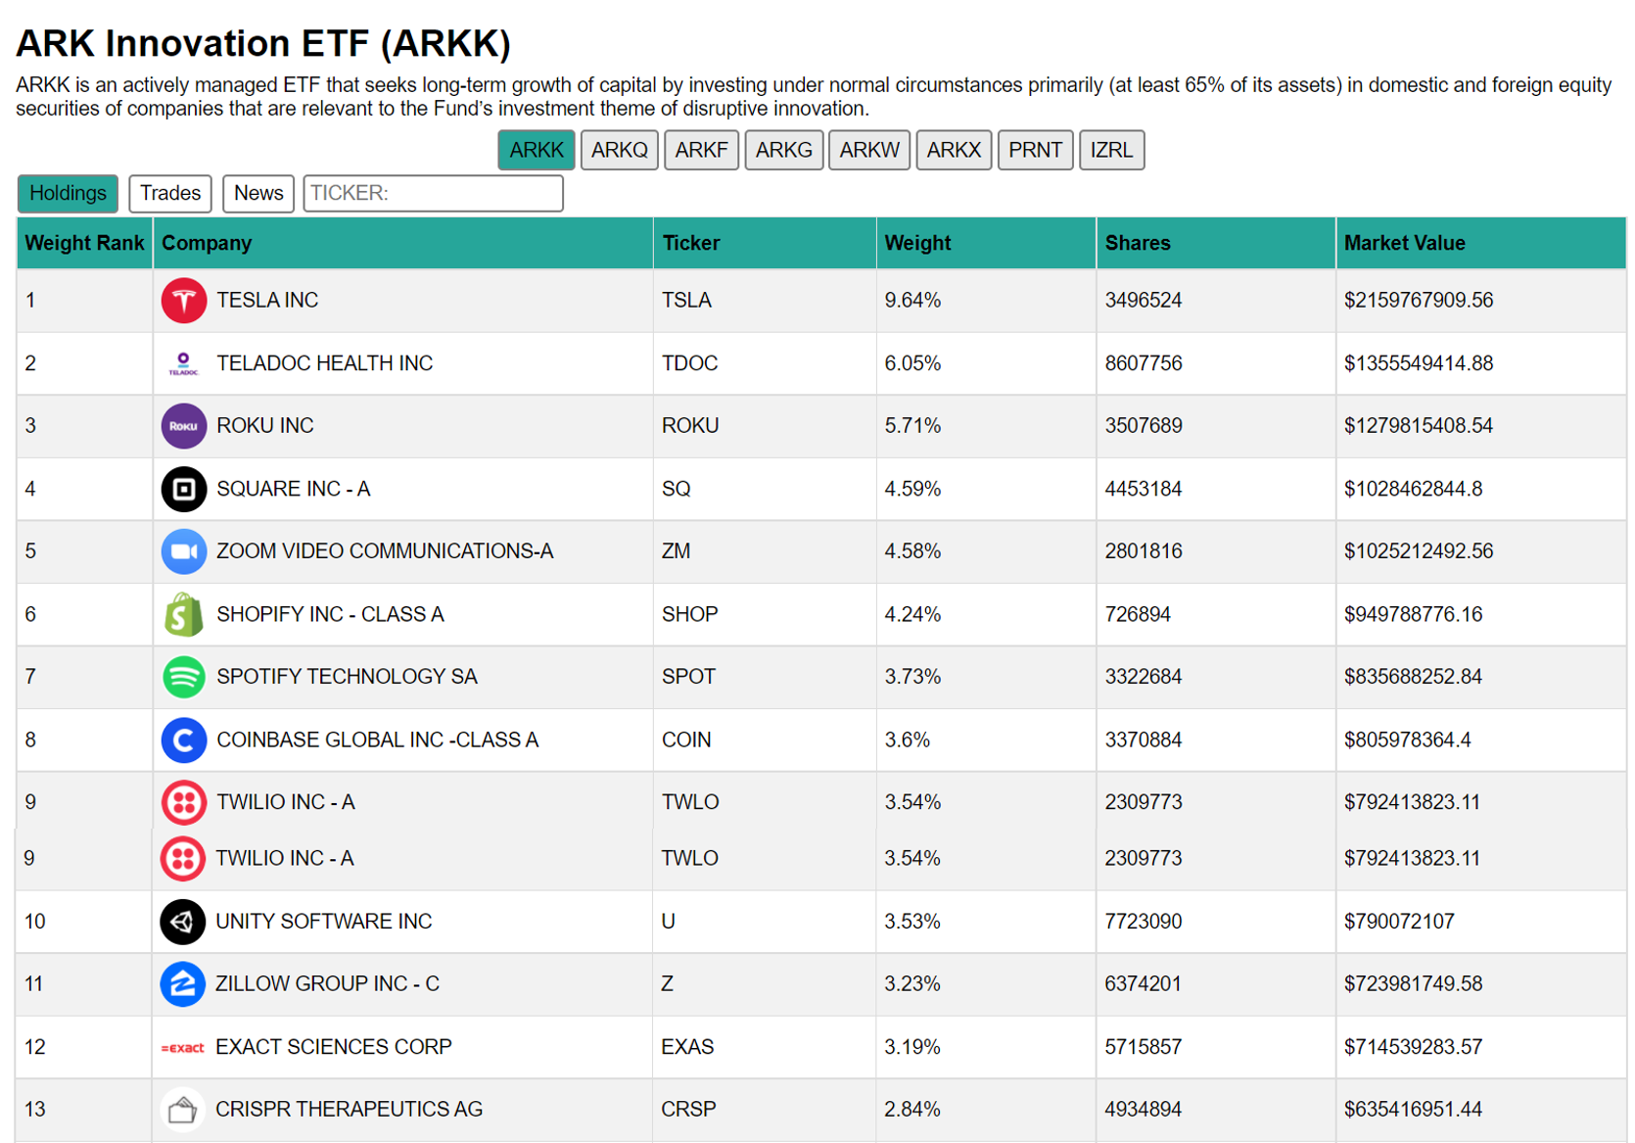
Task: Show the Holdings view
Action: click(68, 193)
